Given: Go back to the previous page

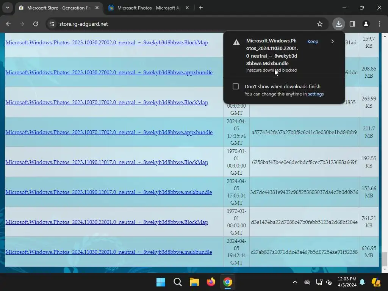Looking at the screenshot, I should 8,24.
